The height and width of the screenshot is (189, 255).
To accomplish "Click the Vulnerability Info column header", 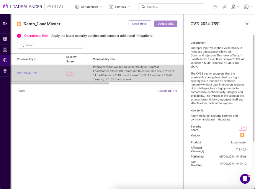I will point(104,59).
